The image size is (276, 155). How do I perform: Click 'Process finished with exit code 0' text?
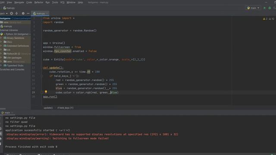(31, 147)
